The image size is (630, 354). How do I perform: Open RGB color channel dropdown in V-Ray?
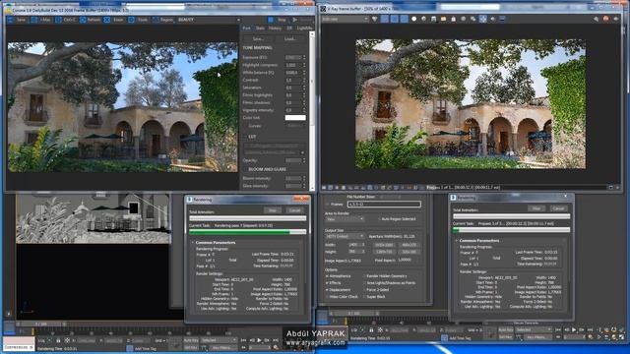tap(345, 19)
